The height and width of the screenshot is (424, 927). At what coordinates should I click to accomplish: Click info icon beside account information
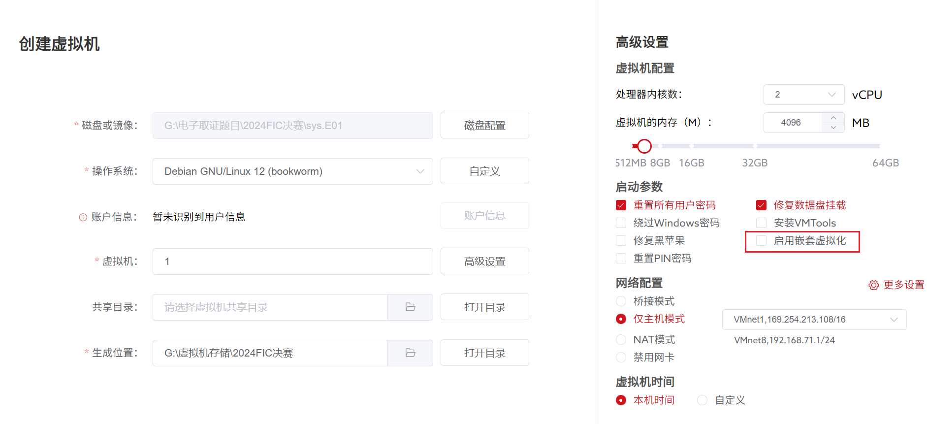pos(83,217)
